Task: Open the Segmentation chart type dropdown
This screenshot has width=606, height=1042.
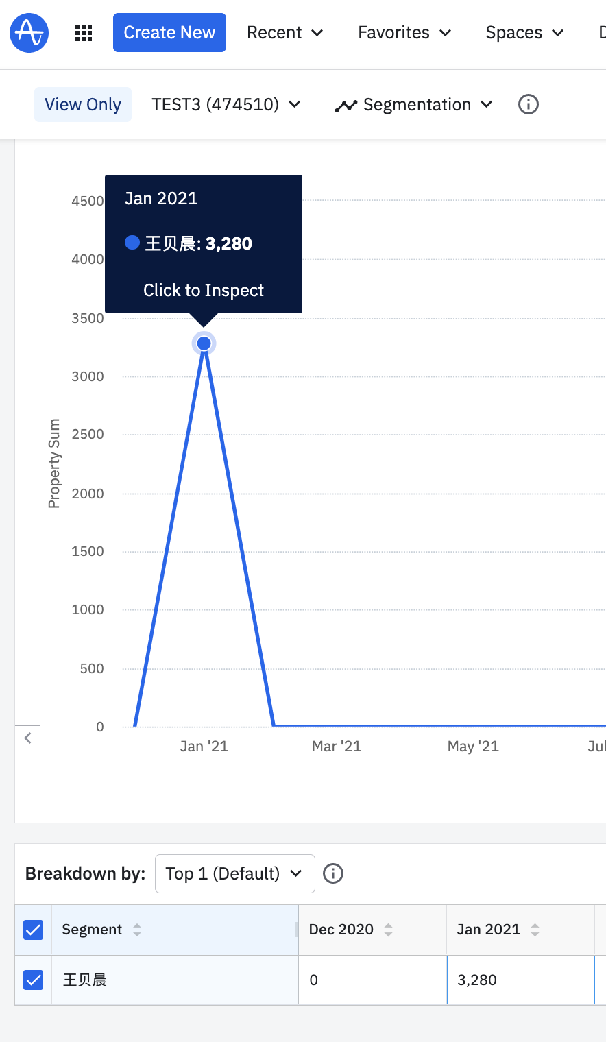Action: pyautogui.click(x=413, y=105)
